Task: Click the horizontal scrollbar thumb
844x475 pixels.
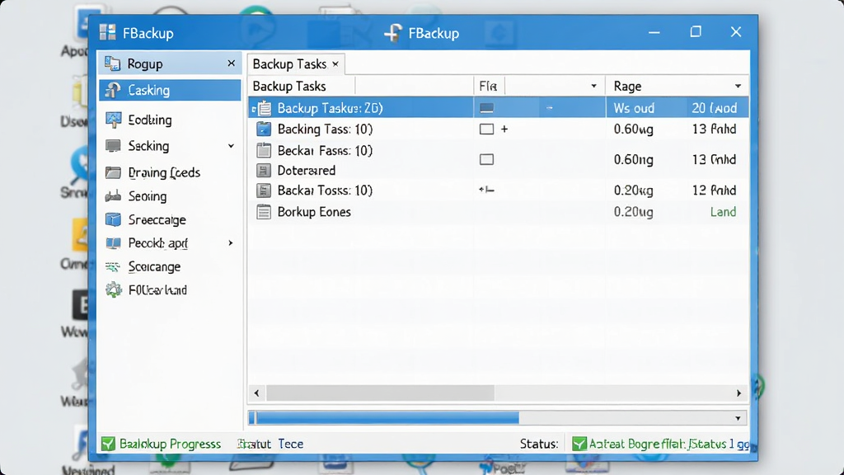Action: tap(380, 393)
